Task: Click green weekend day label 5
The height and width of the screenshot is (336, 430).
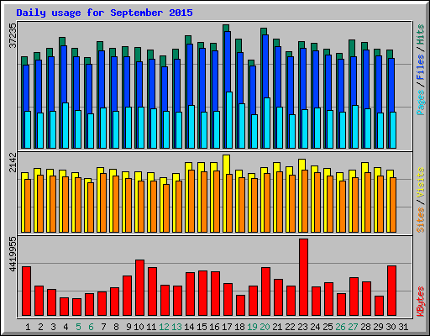Action: tap(78, 327)
